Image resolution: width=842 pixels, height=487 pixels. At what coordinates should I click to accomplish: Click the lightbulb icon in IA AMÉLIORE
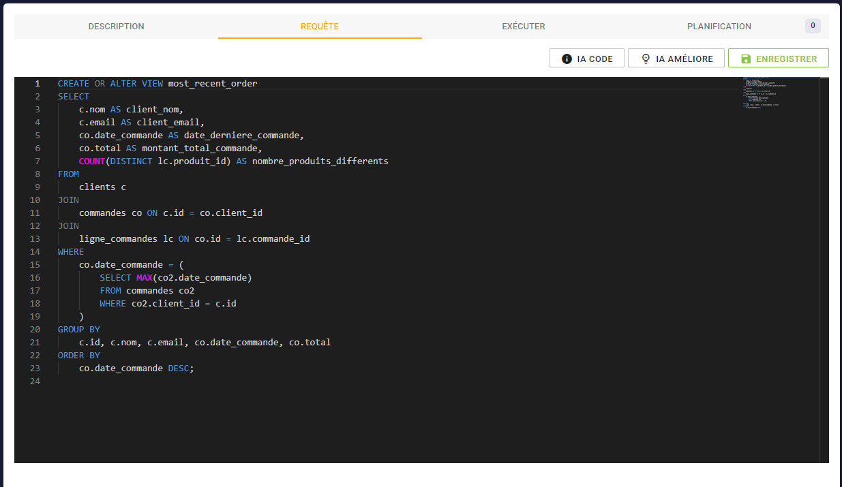click(646, 59)
